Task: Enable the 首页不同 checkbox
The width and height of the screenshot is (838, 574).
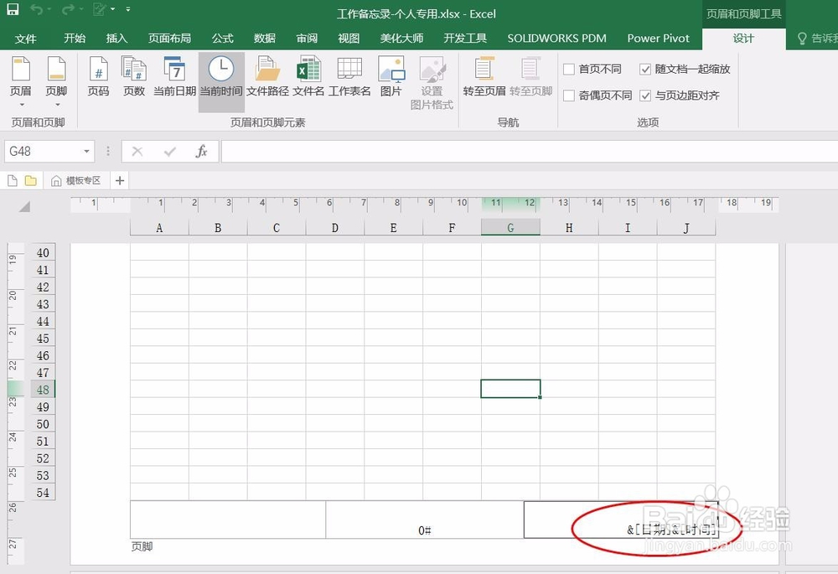Action: coord(569,70)
